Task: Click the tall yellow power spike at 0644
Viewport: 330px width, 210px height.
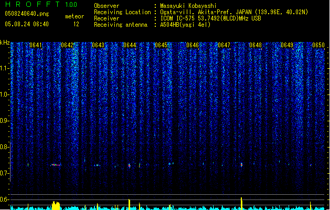Action: (x=129, y=205)
